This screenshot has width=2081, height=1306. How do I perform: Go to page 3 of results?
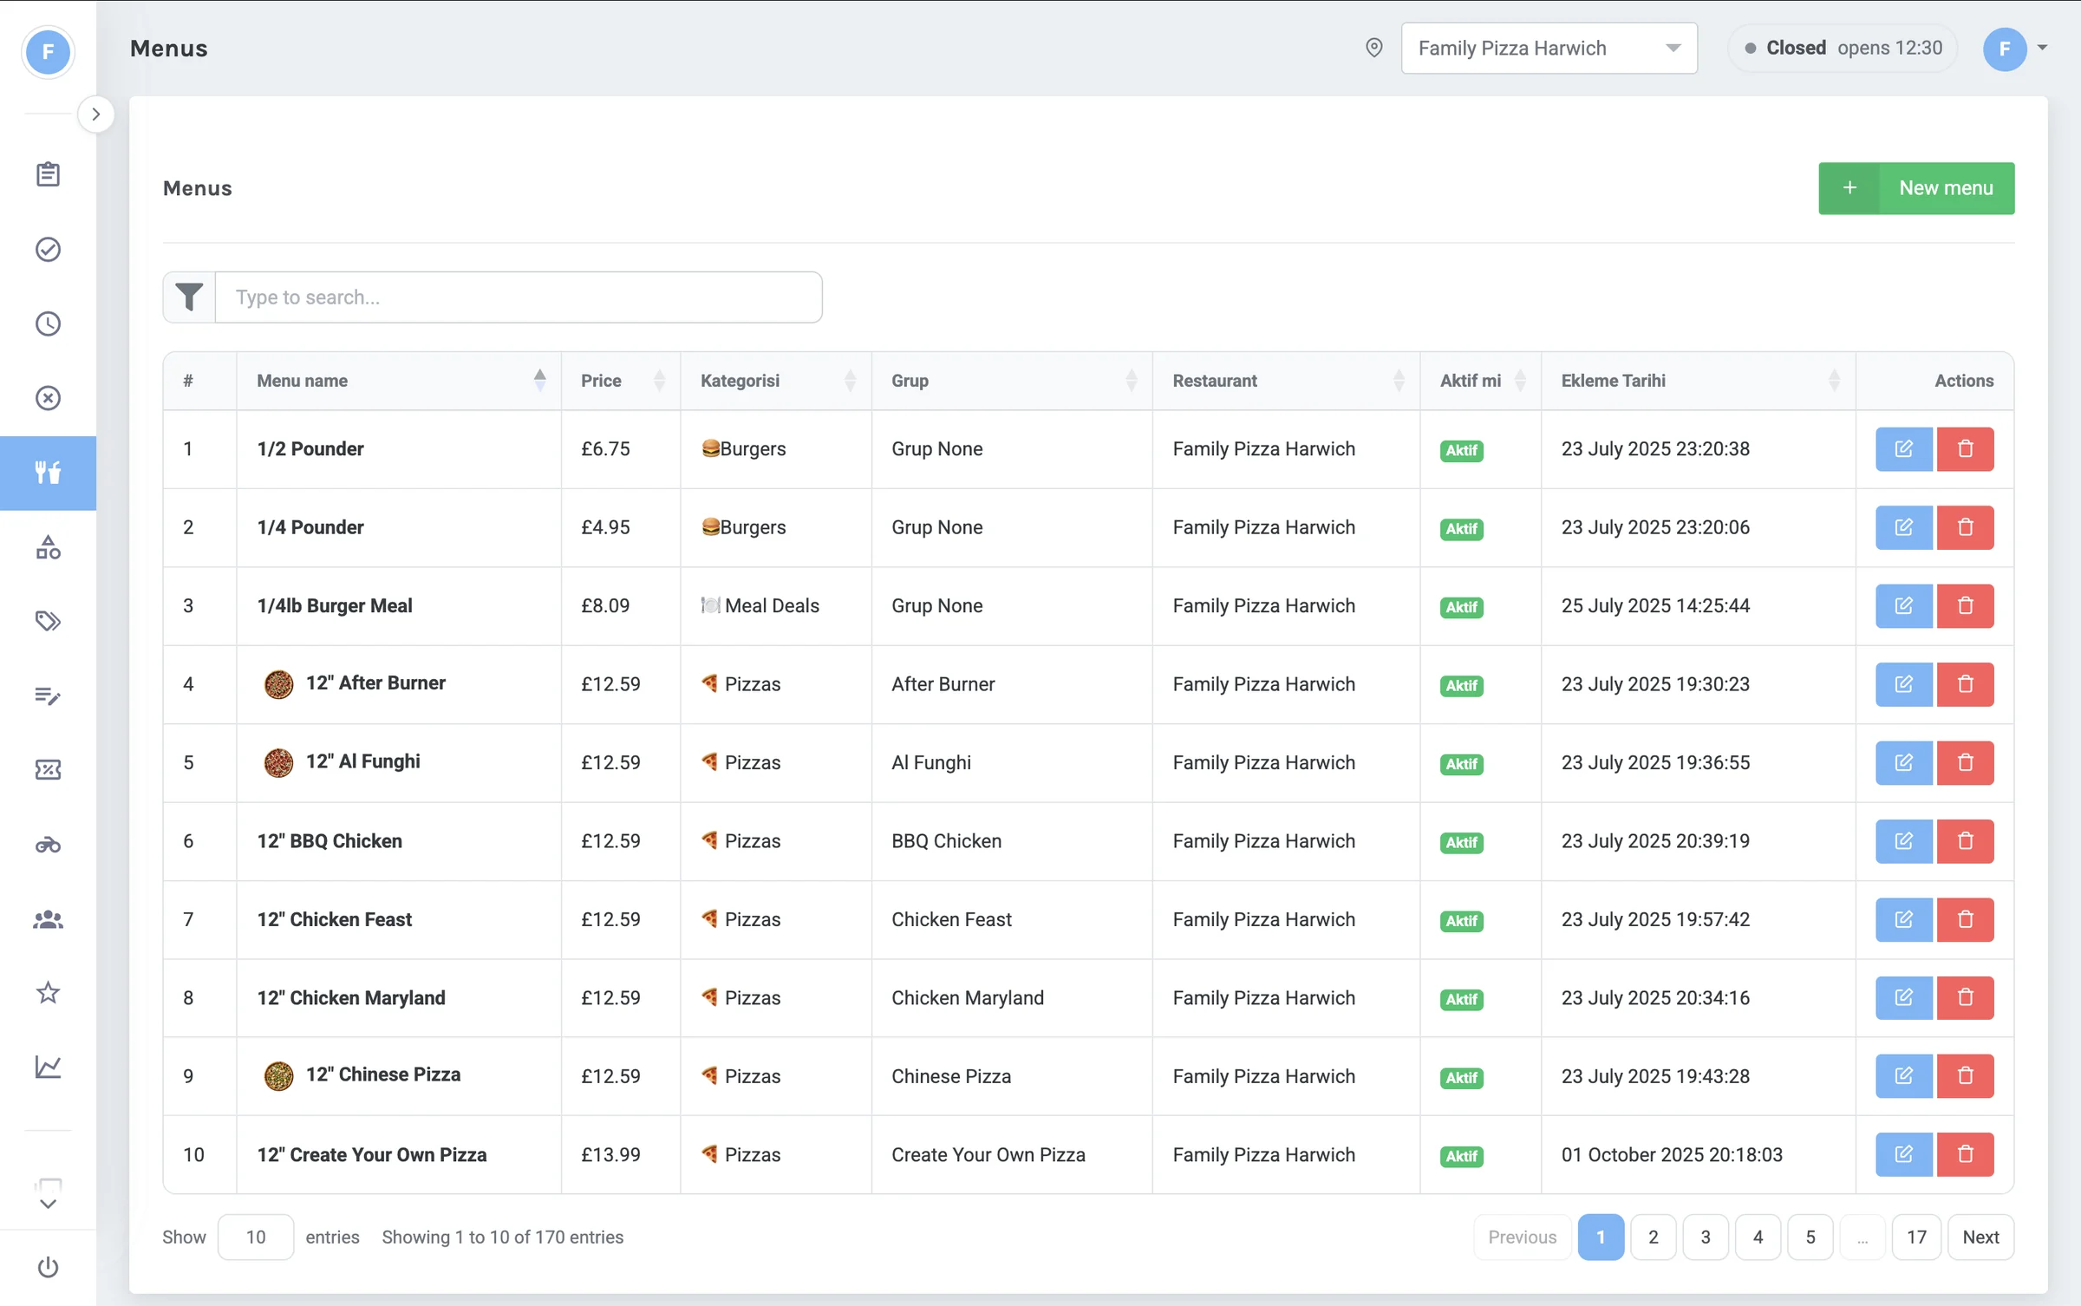point(1706,1237)
